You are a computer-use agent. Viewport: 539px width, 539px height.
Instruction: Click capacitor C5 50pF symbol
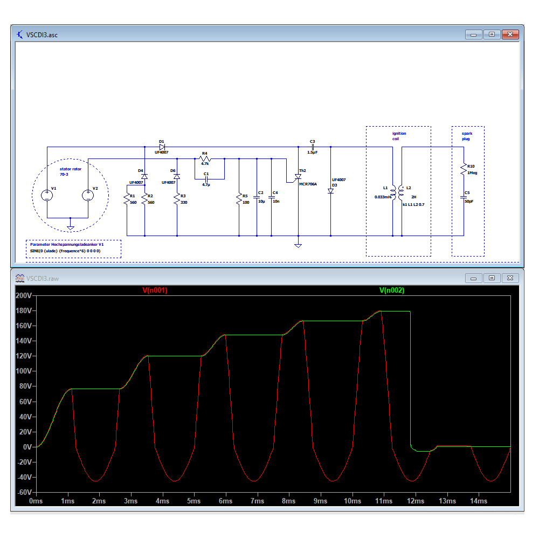click(x=464, y=198)
